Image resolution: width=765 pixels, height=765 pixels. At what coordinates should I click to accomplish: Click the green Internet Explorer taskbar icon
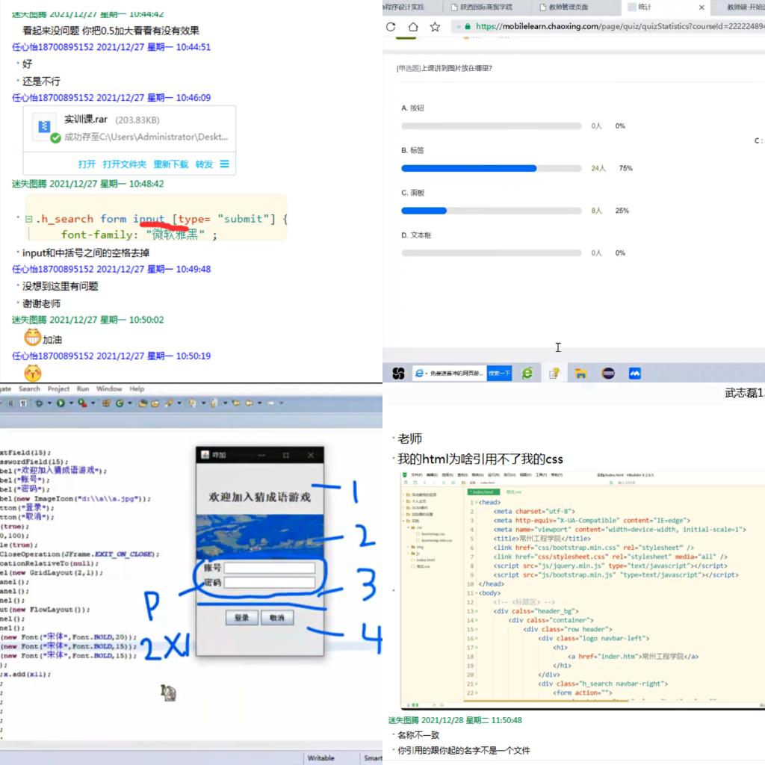pos(527,374)
